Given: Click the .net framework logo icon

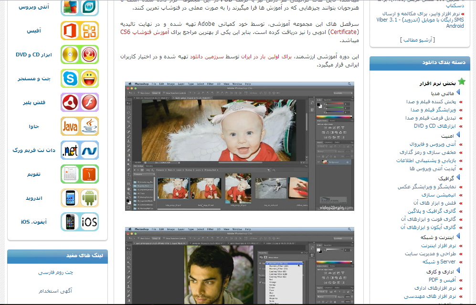Looking at the screenshot, I should click(x=70, y=150).
